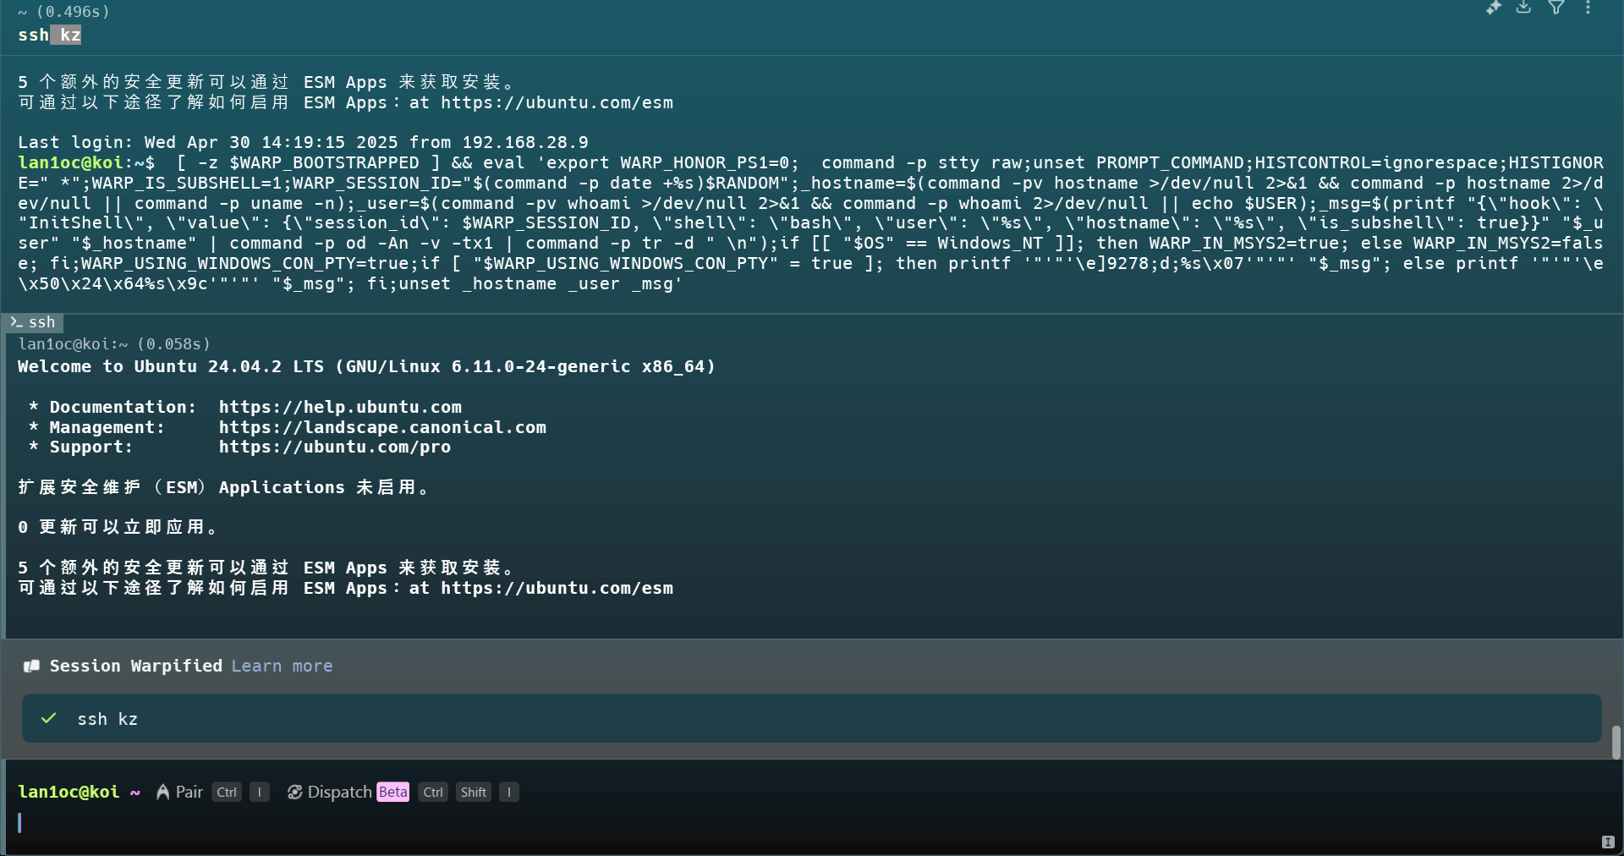1624x856 pixels.
Task: Click the lan1oc@koi prompt in input area
Action: click(69, 792)
